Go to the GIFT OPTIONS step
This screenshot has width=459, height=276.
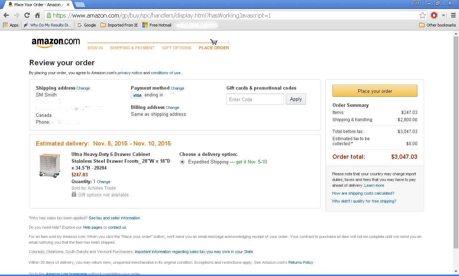[x=177, y=48]
